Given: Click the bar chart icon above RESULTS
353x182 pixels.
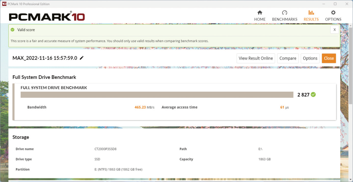Looking at the screenshot, I should (311, 12).
